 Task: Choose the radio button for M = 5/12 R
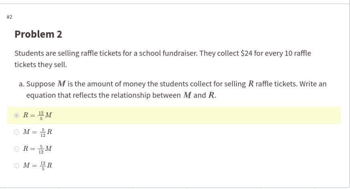click(x=16, y=132)
